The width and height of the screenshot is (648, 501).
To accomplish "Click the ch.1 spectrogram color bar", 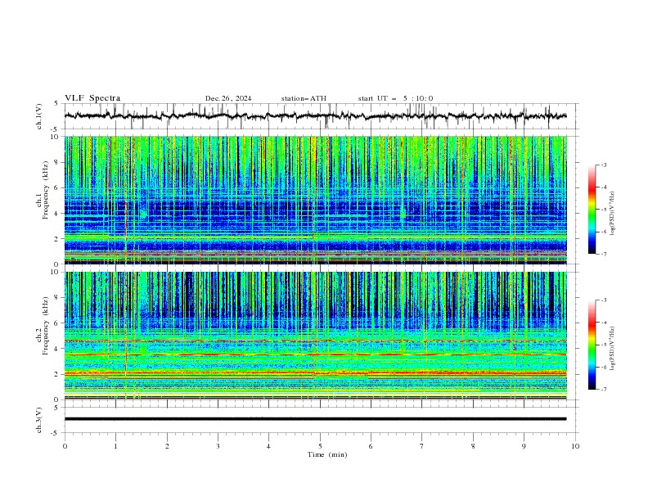I will [592, 210].
